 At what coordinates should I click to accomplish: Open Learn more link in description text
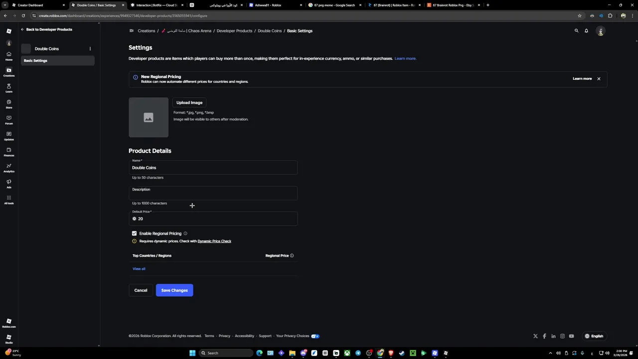click(405, 58)
